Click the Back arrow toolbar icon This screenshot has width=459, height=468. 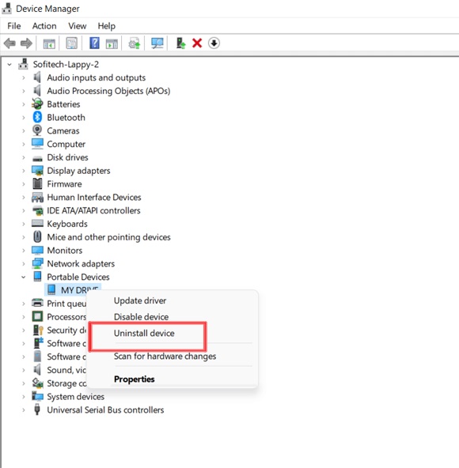click(9, 43)
